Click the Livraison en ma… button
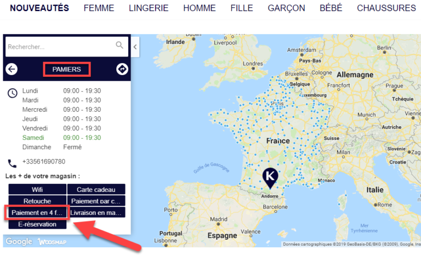The width and height of the screenshot is (421, 255). (x=96, y=213)
